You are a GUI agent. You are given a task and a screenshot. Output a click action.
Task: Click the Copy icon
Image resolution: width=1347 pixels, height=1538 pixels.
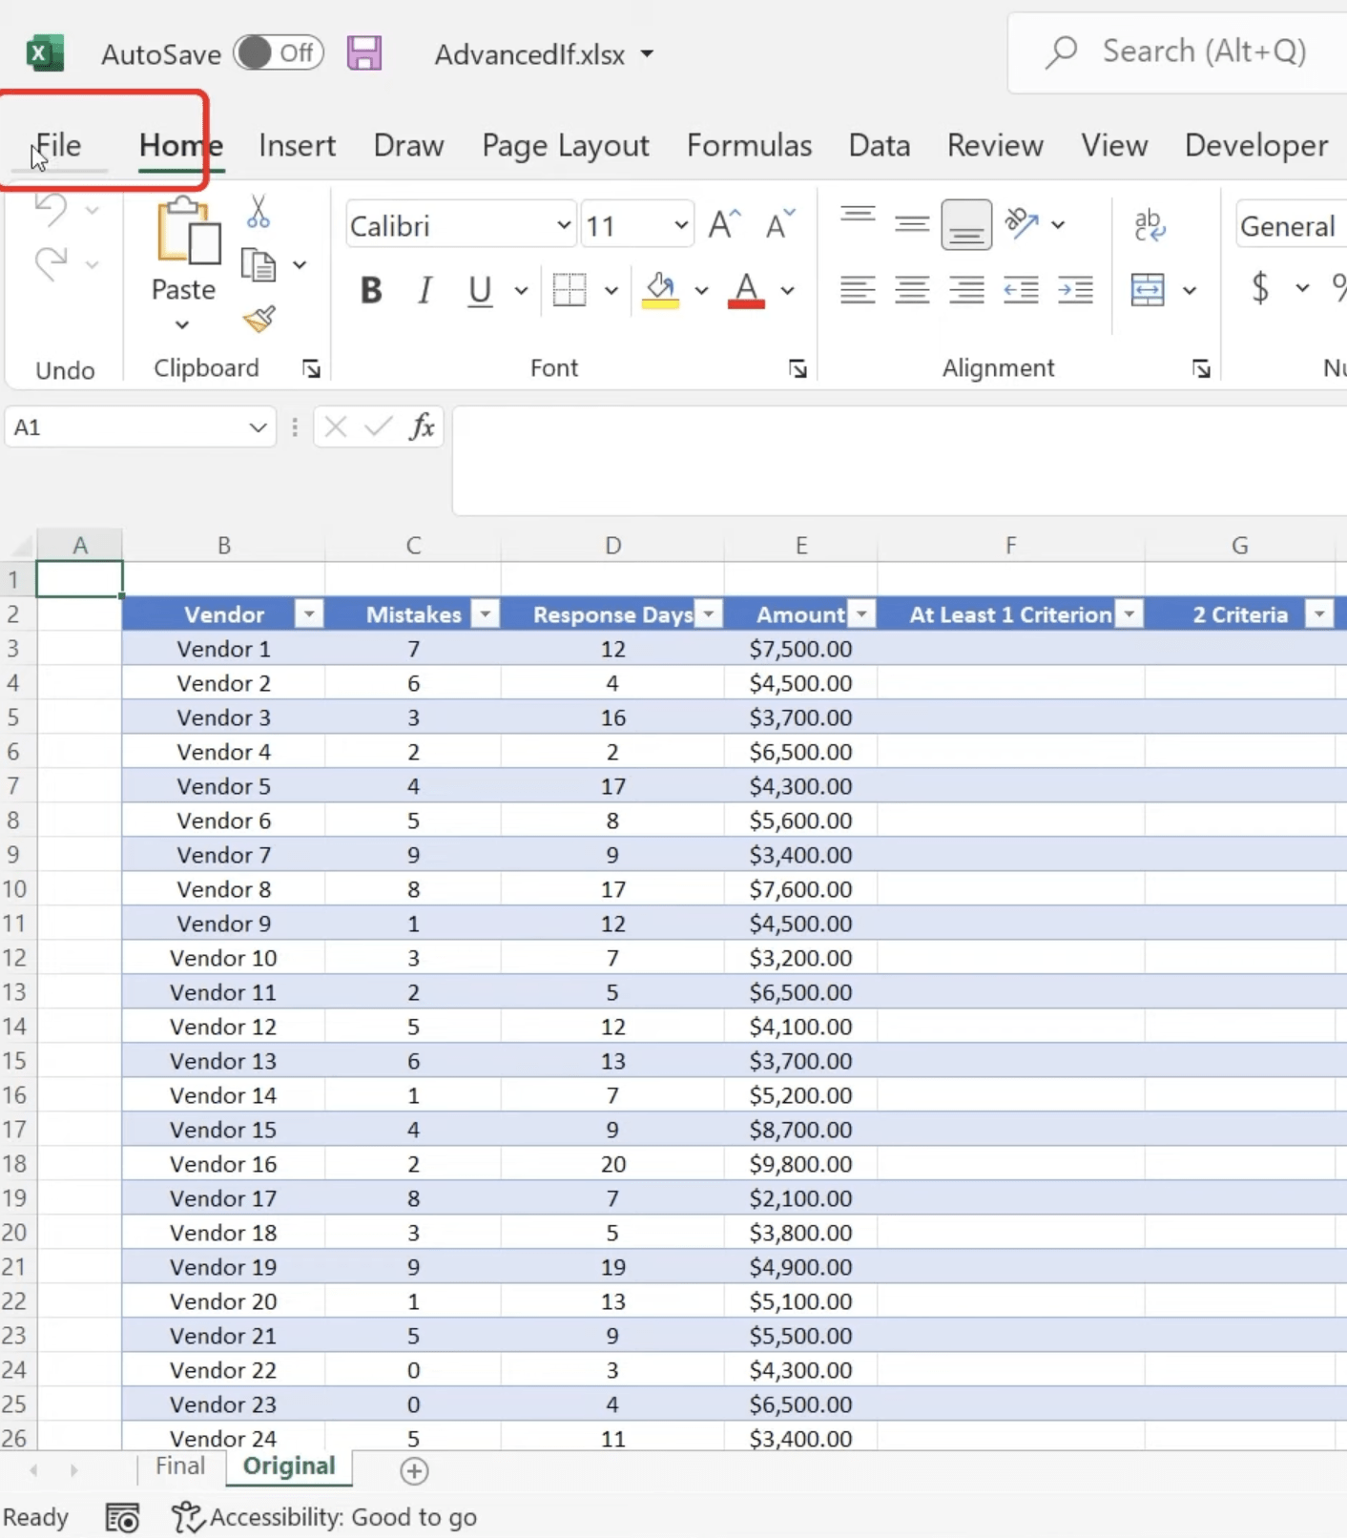[259, 264]
